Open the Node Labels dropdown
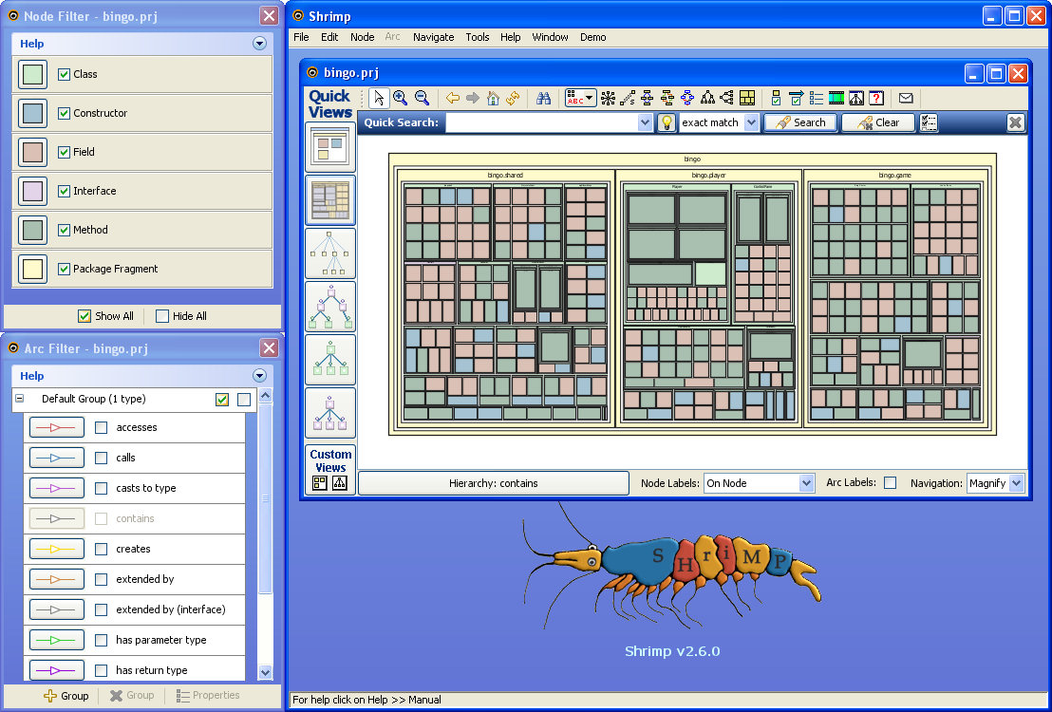 [x=806, y=483]
